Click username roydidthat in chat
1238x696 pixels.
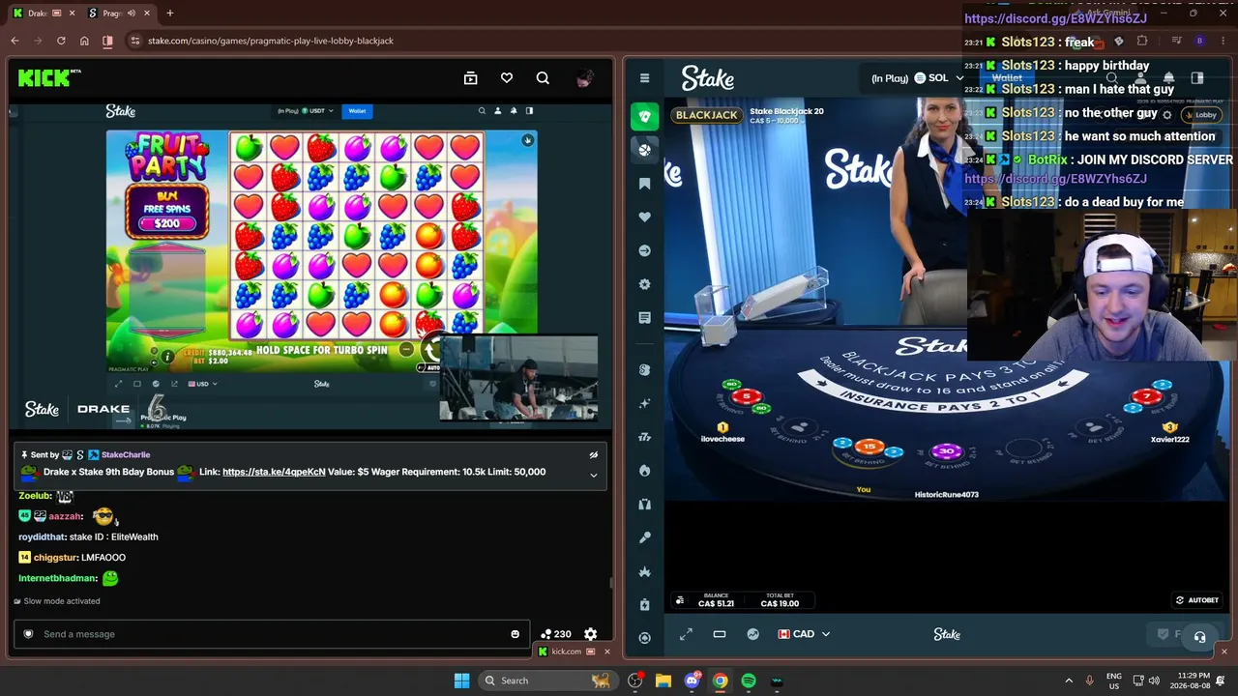click(x=42, y=536)
